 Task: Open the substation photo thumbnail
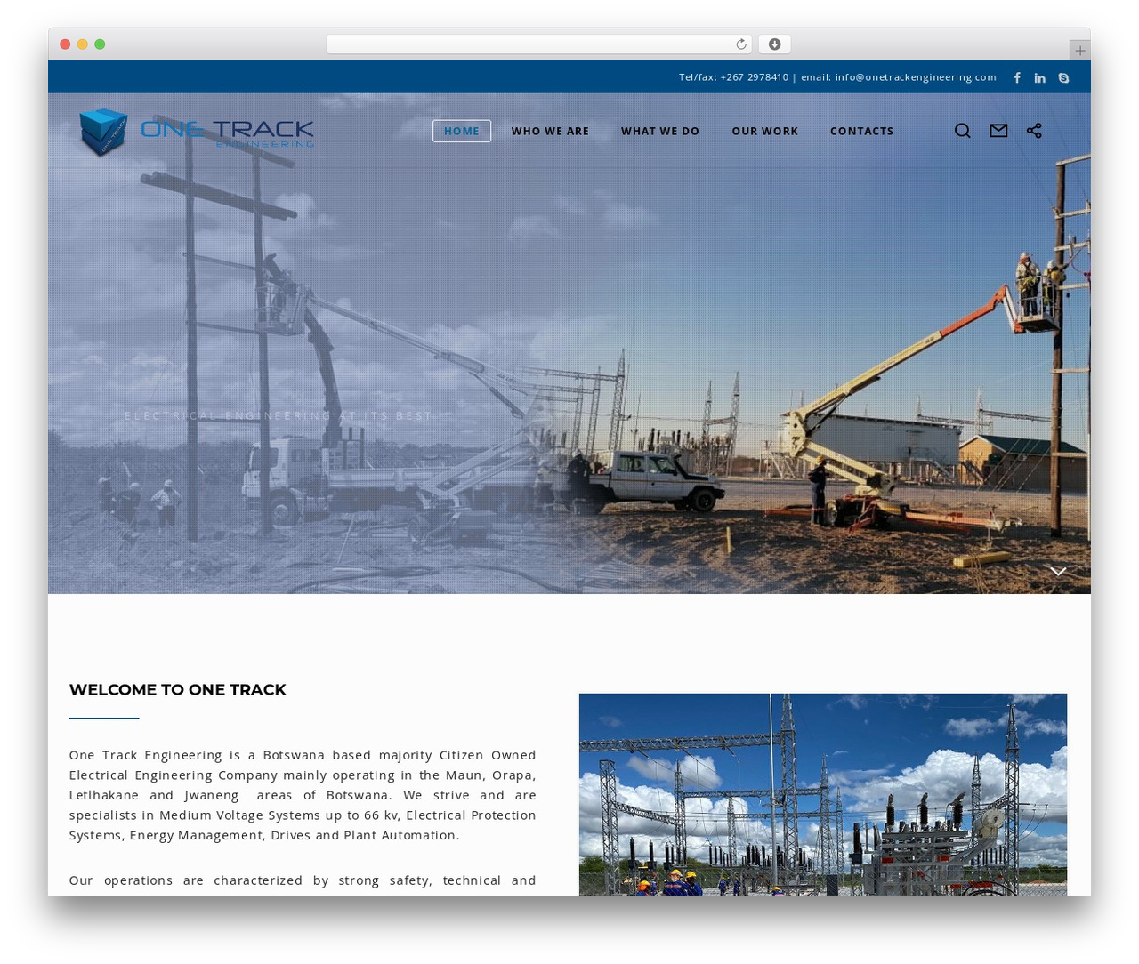pos(823,794)
